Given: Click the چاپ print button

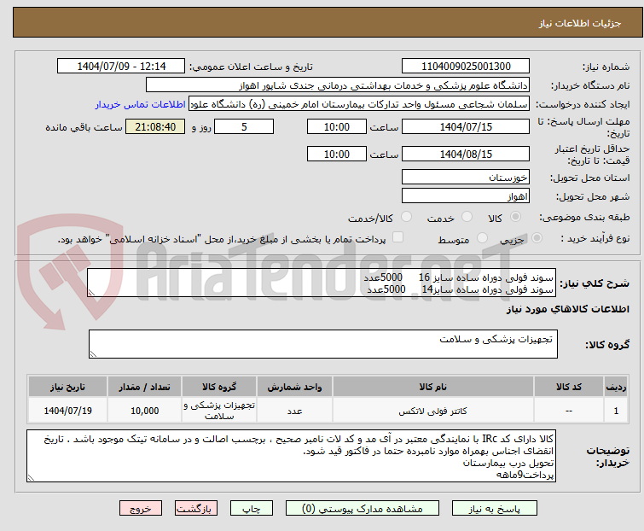Looking at the screenshot, I should point(252,509).
